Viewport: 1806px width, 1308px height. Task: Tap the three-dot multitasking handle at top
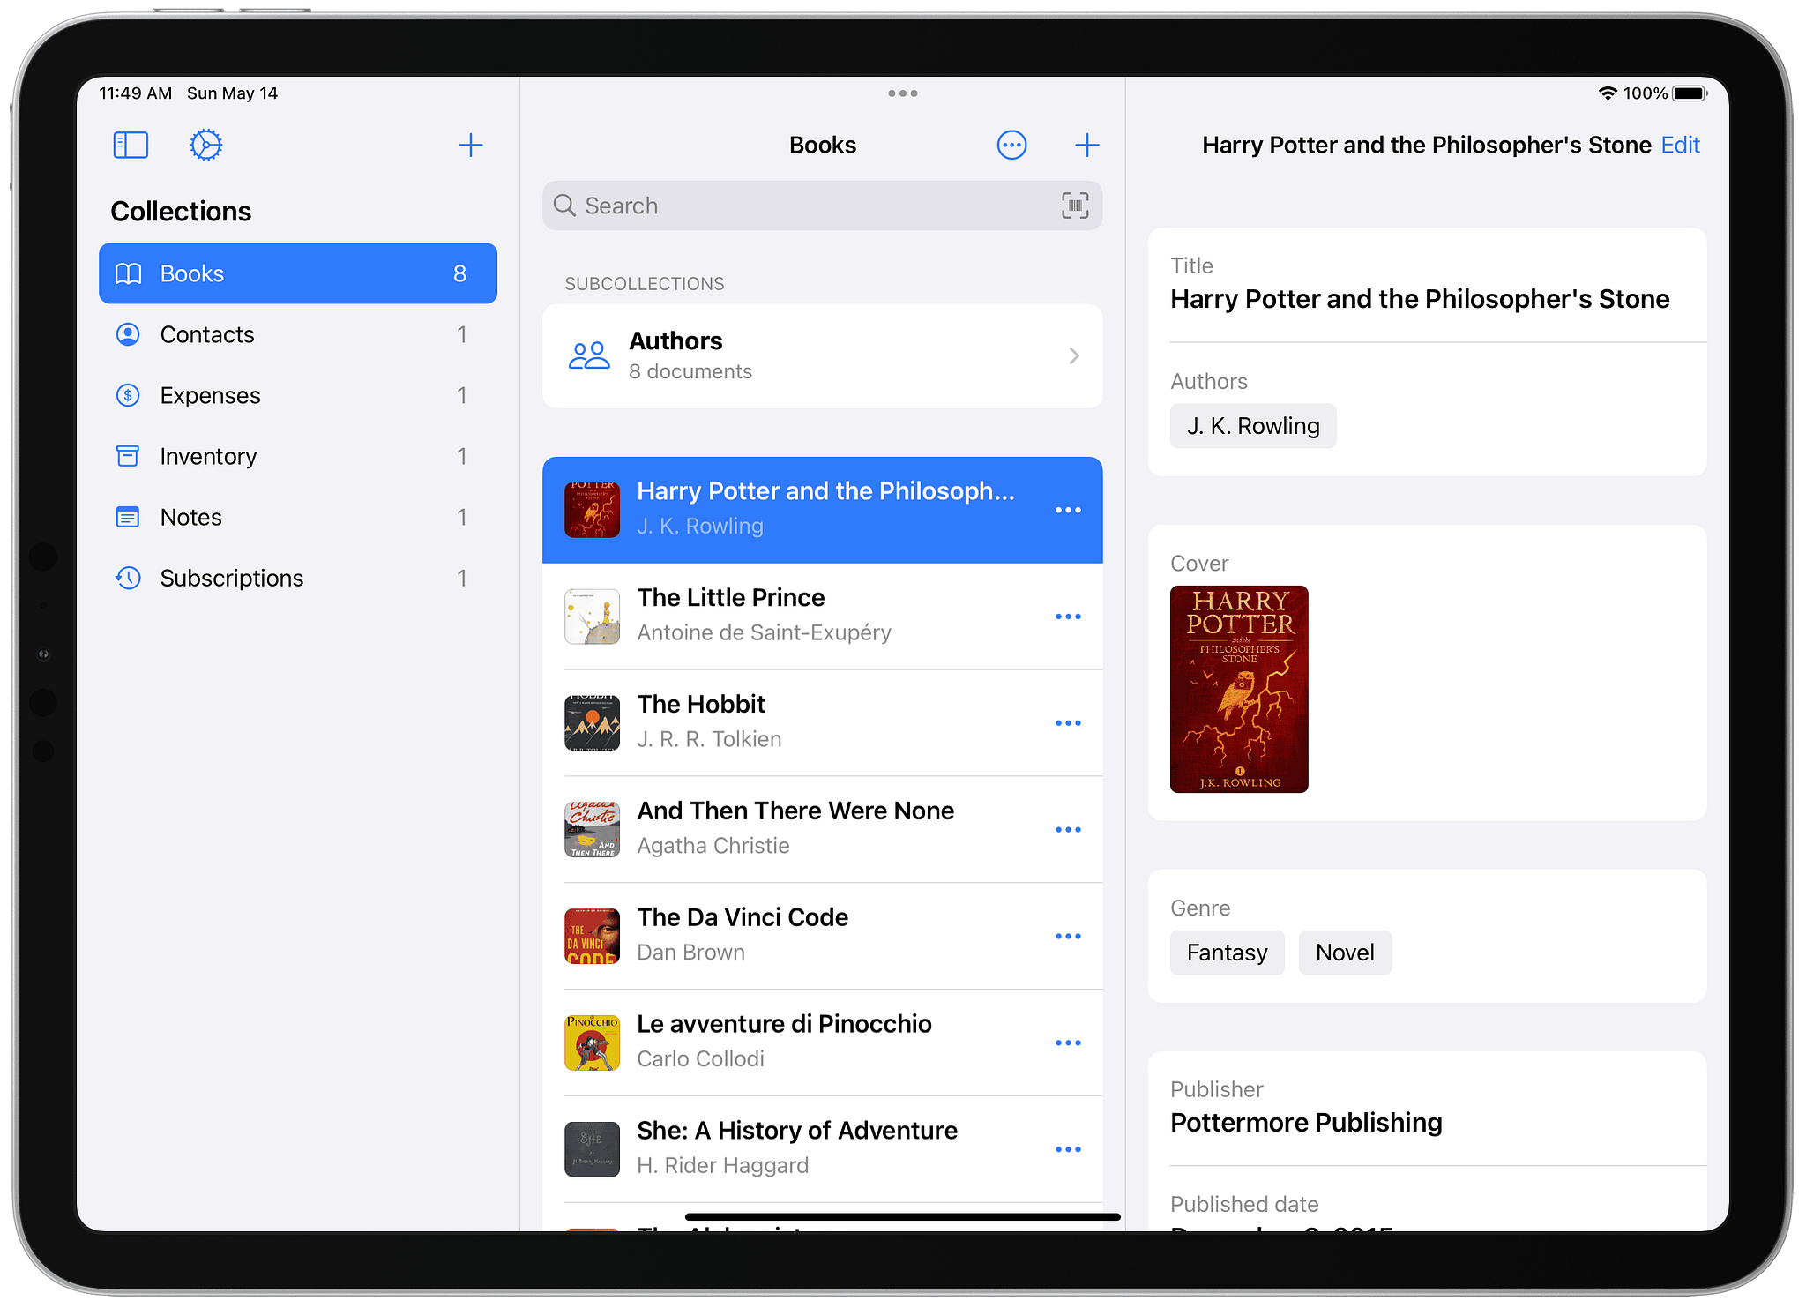[x=902, y=93]
